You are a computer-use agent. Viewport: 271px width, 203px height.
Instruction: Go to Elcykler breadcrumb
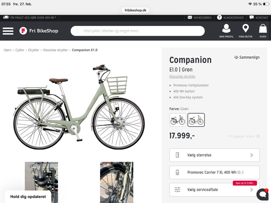[x=34, y=50]
